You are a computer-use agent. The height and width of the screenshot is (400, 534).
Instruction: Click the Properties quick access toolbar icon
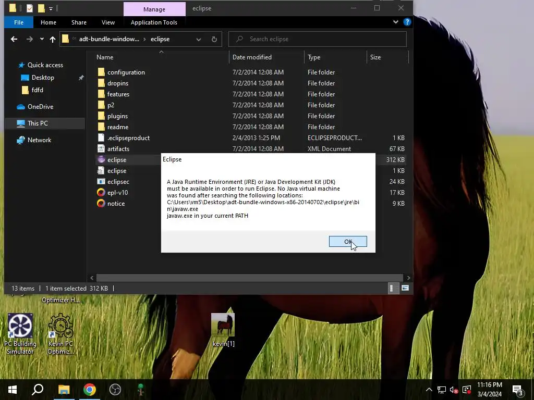[x=30, y=8]
